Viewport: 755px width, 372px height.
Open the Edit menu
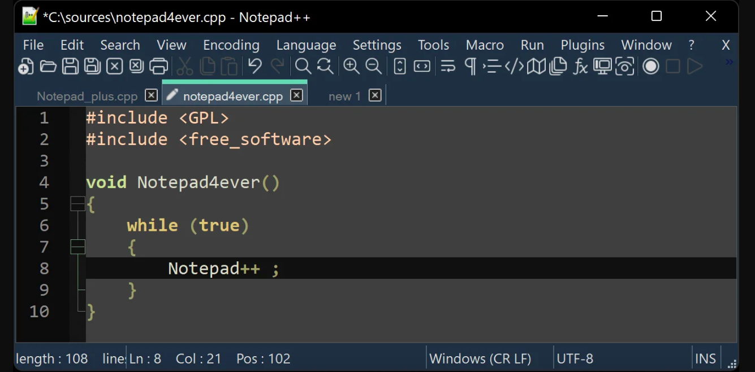point(72,45)
